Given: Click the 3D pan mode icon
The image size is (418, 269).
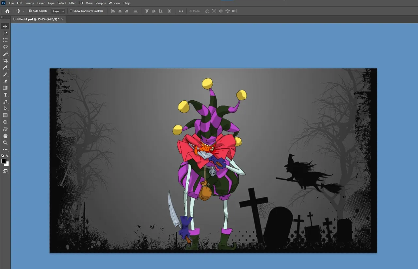Looking at the screenshot, I should pyautogui.click(x=221, y=11).
